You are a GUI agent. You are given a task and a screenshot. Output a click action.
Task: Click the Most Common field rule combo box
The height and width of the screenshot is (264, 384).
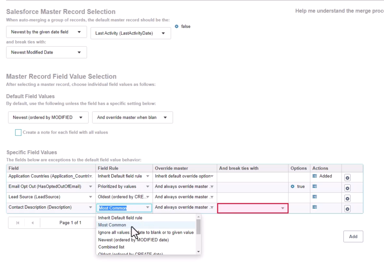(x=124, y=208)
